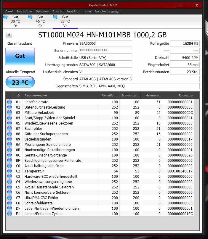Click status orb for Misslungene Spindelanläufe
Screen dimensions: 208x239
coord(9,144)
